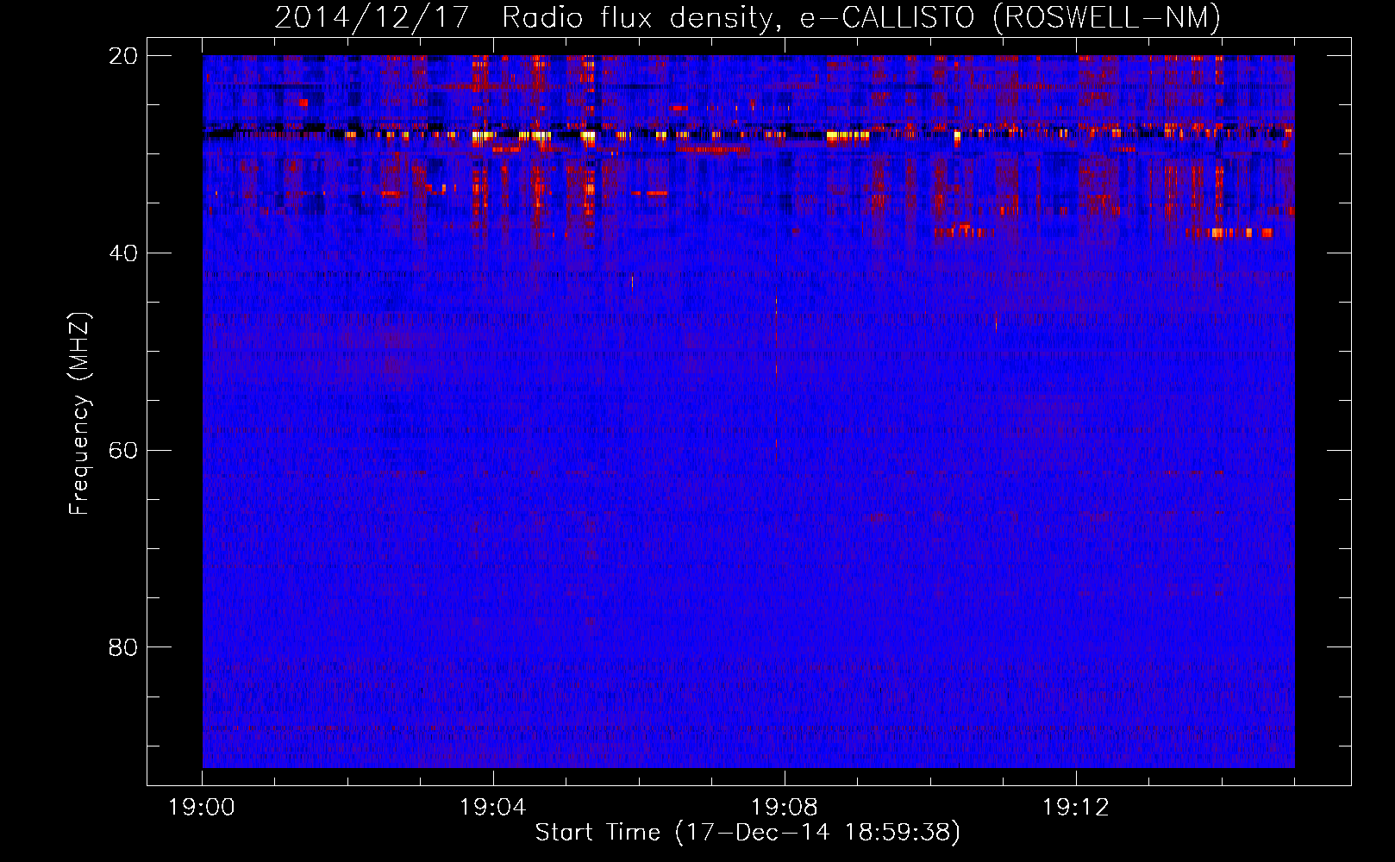Click the '19:08' time tick label
Viewport: 1395px width, 862px height.
tap(784, 808)
